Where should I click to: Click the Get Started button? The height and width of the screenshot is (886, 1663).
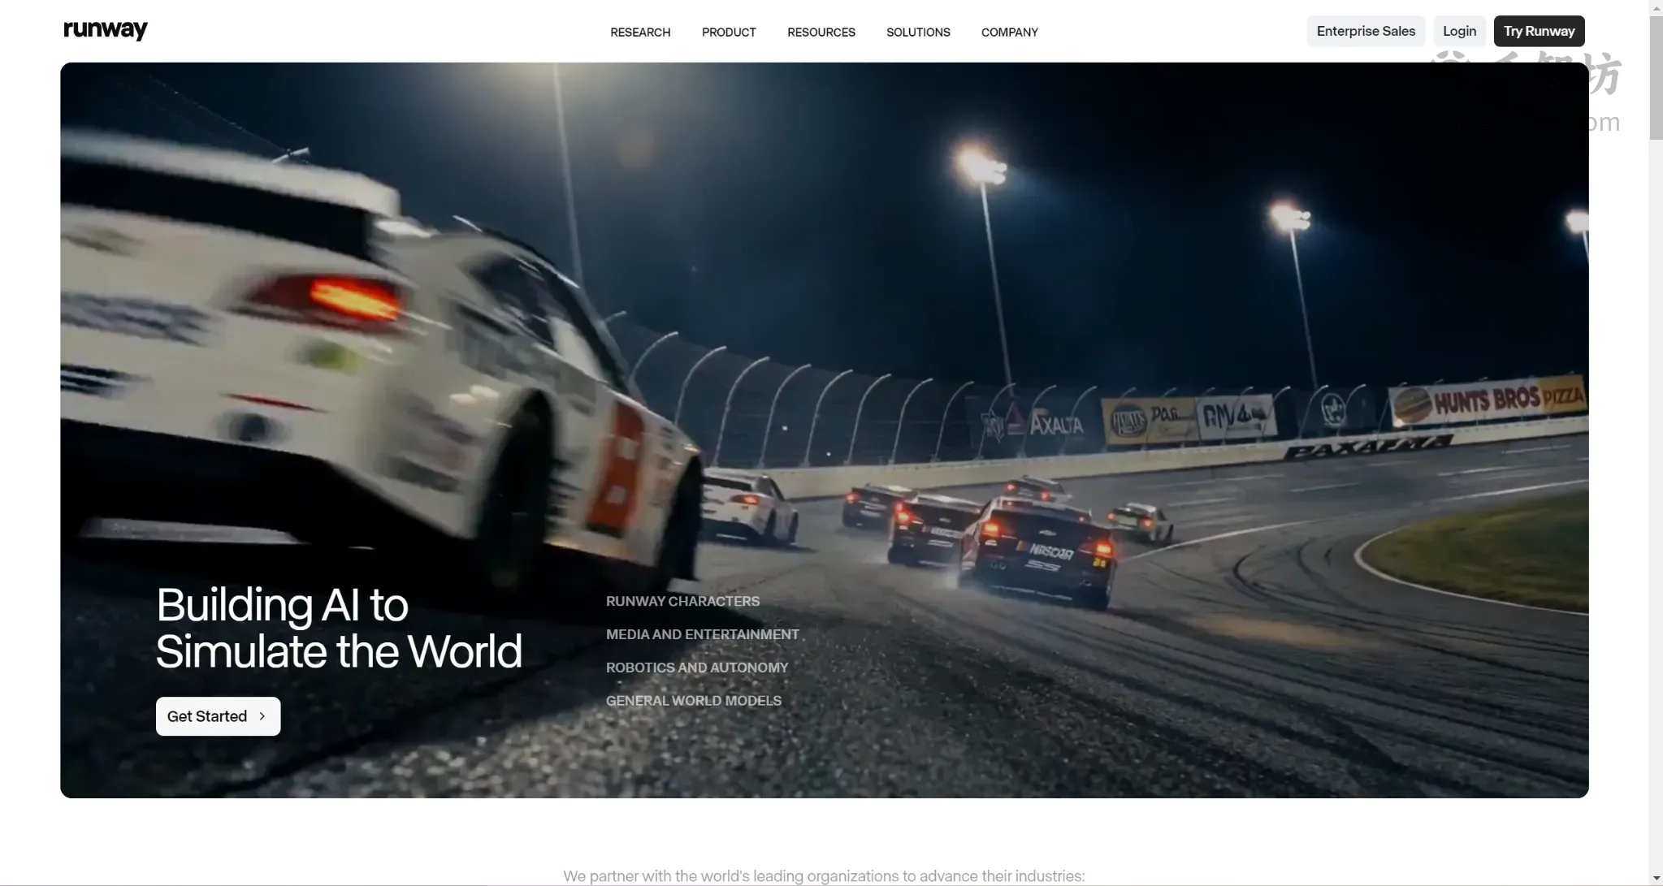pos(218,716)
